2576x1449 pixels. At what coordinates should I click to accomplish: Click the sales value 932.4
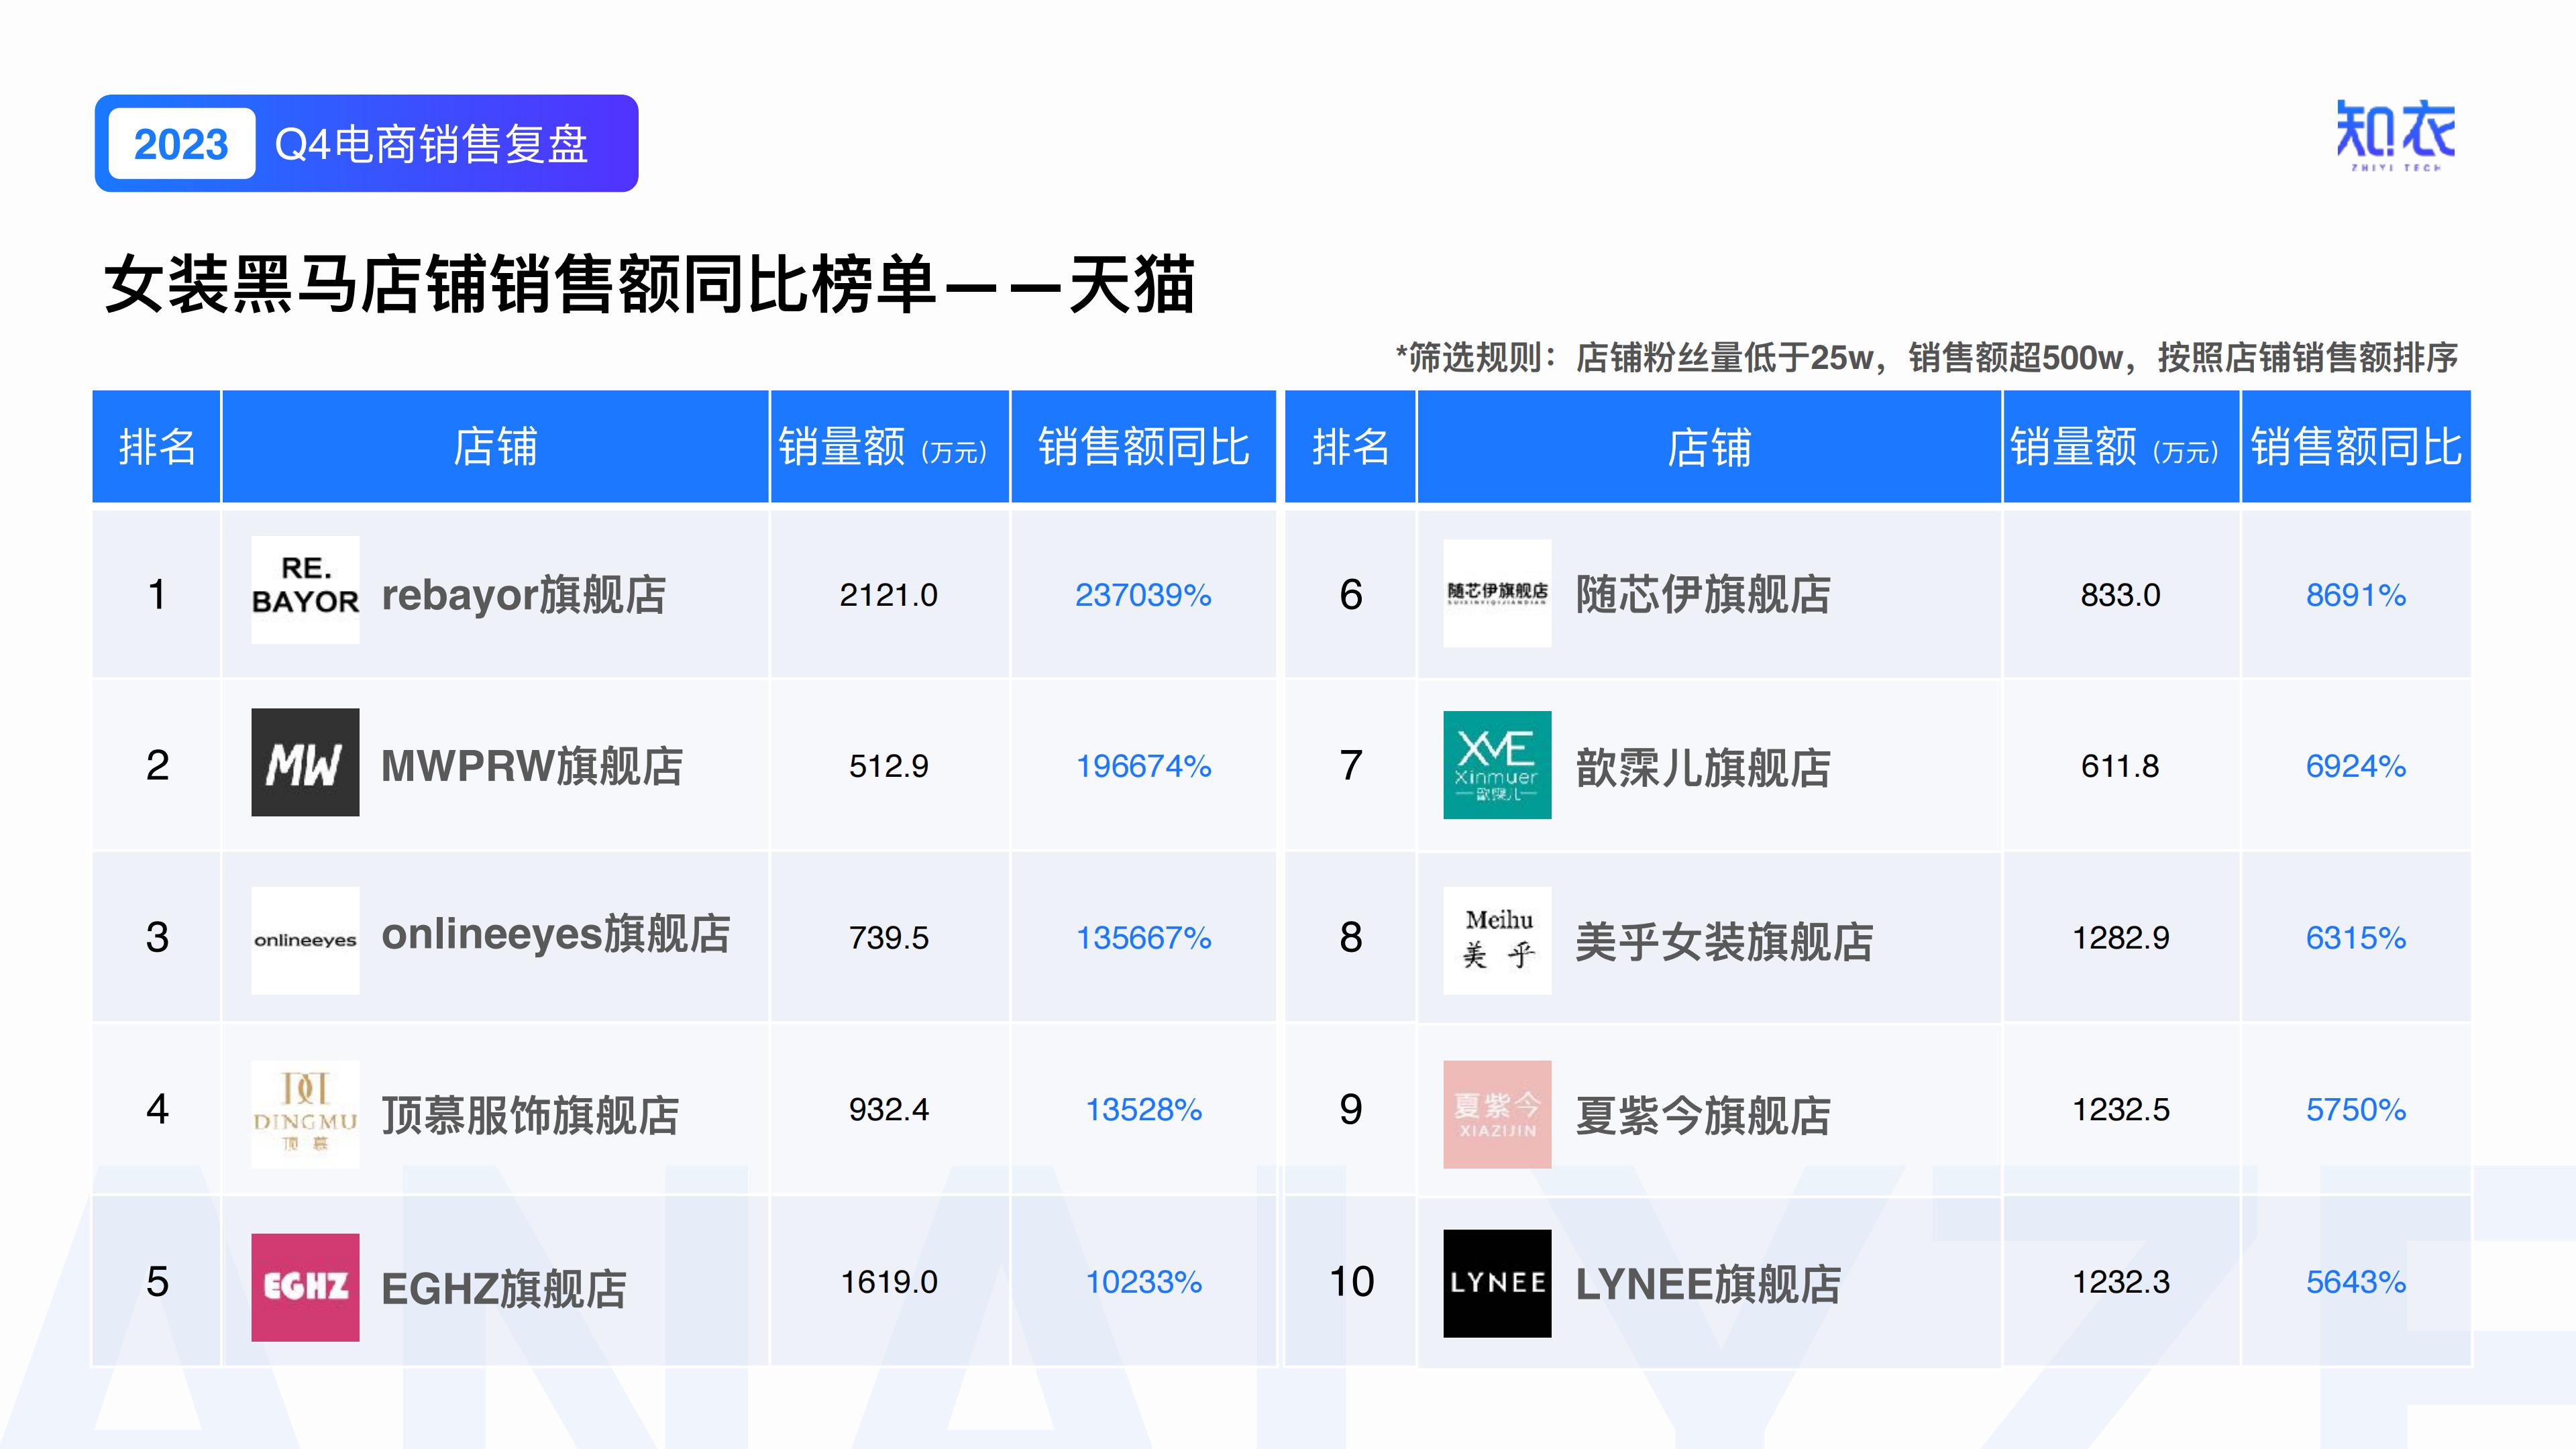889,1110
